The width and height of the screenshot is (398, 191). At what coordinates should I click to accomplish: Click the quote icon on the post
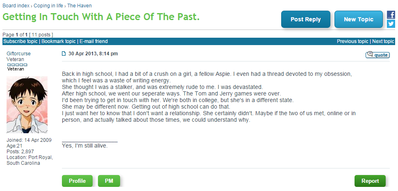[378, 55]
